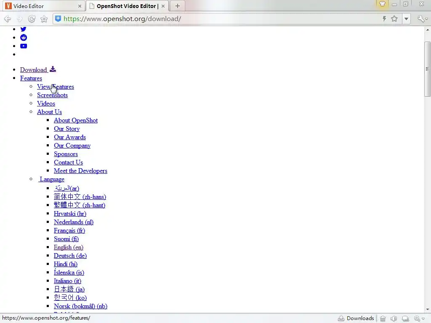
Task: Open the Reddit icon link
Action: click(24, 37)
